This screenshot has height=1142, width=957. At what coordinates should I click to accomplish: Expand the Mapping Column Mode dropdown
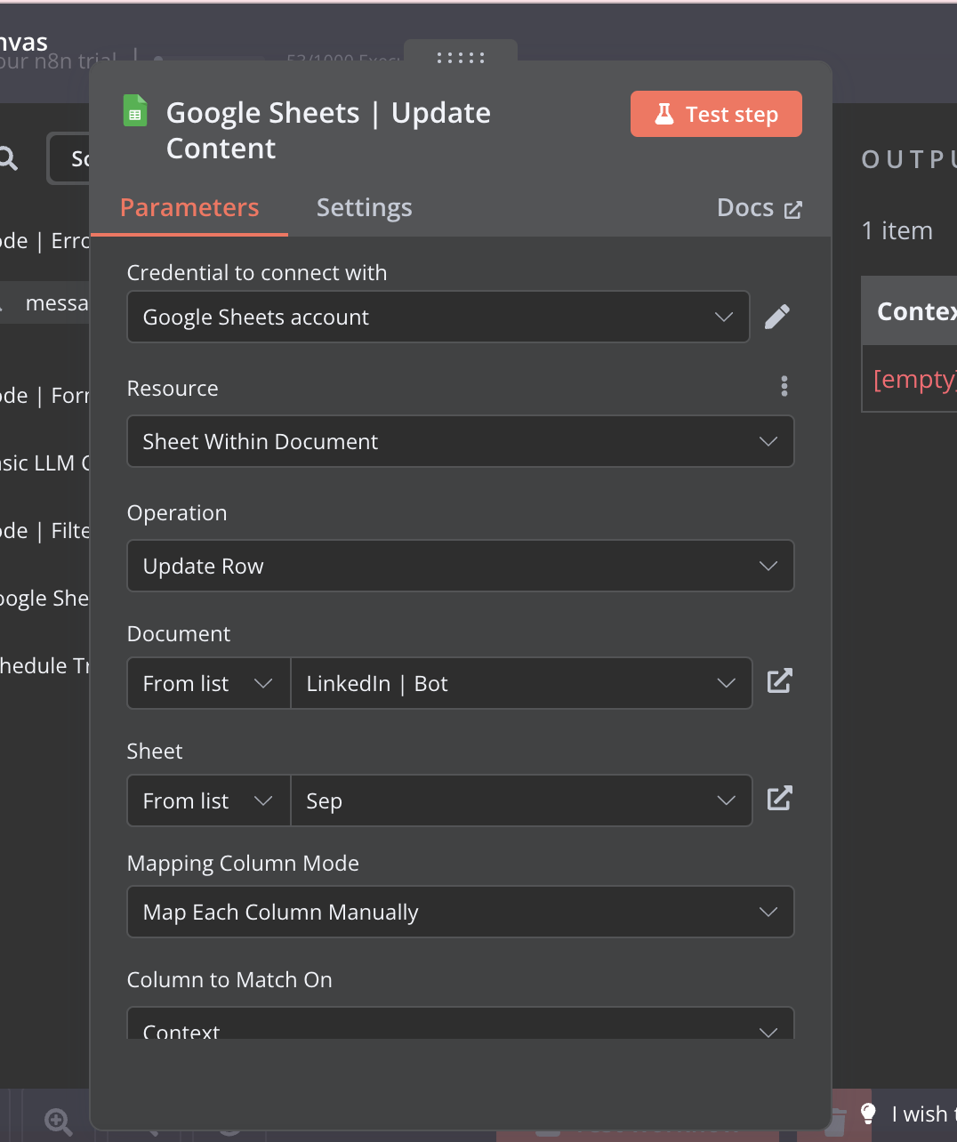tap(461, 912)
